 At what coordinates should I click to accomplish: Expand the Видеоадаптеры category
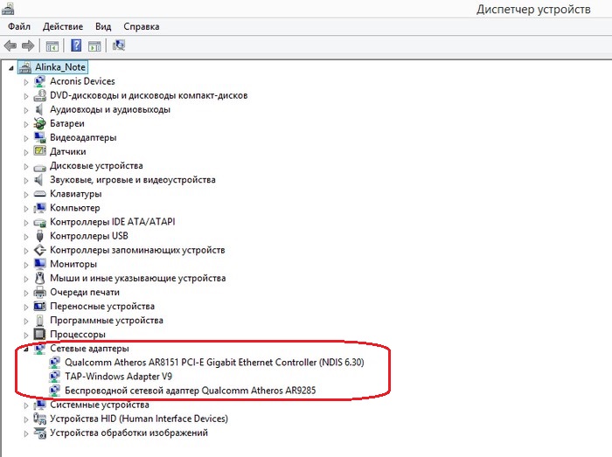[25, 138]
